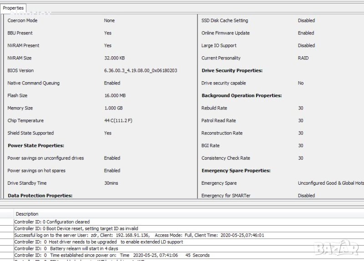Click the Patrol Read Rate value
This screenshot has width=364, height=261.
point(301,121)
